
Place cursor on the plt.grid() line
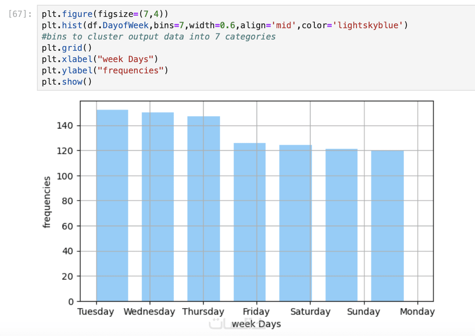click(66, 48)
